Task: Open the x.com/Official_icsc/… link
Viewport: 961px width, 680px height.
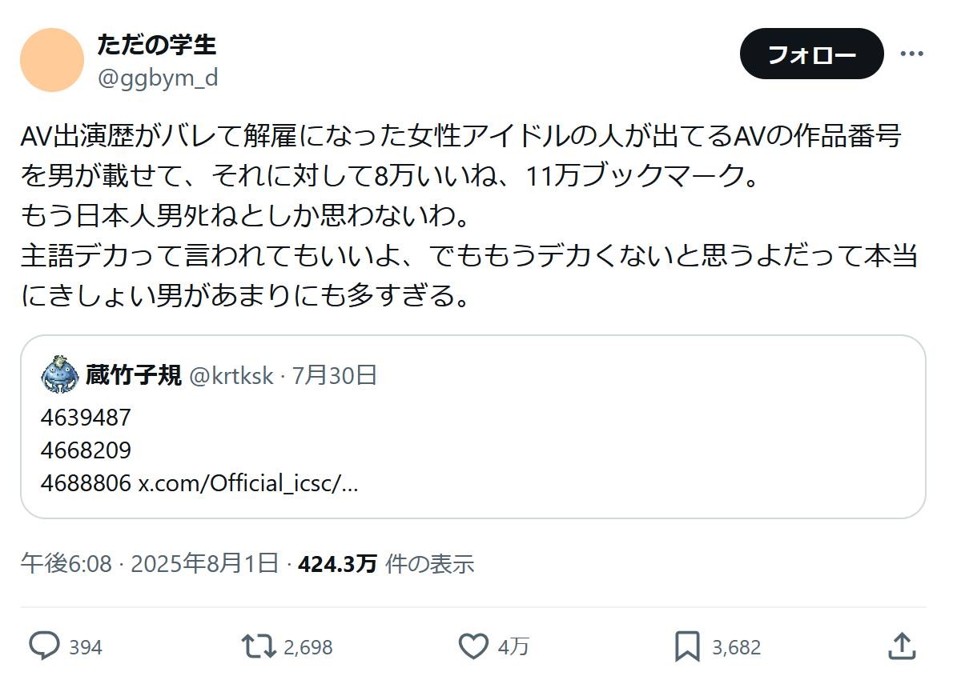Action: 248,483
